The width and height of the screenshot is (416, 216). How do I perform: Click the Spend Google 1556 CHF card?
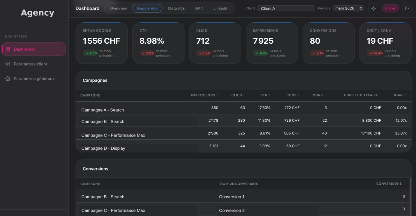(102, 43)
